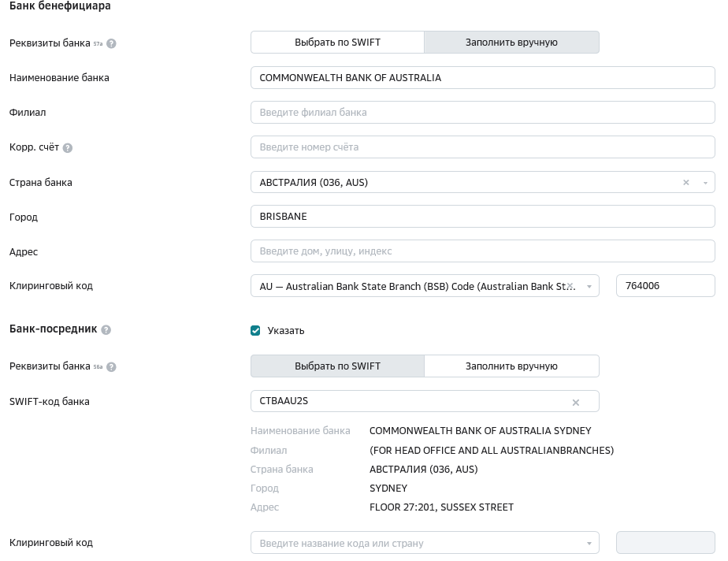Focus the Филиал input field
This screenshot has width=728, height=561.
click(482, 113)
